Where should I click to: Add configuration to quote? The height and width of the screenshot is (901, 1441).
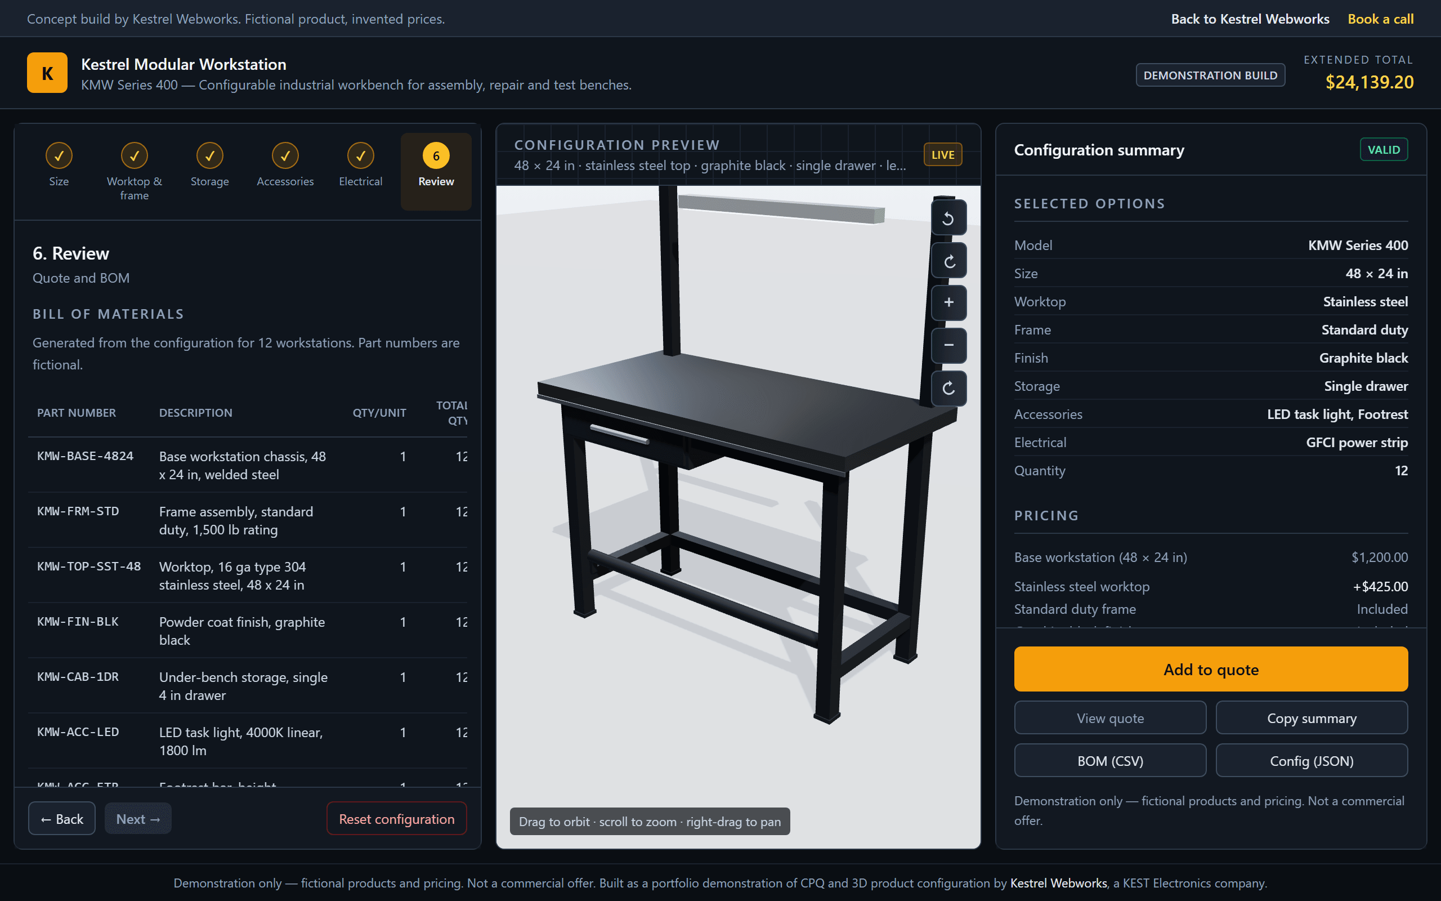pos(1211,669)
